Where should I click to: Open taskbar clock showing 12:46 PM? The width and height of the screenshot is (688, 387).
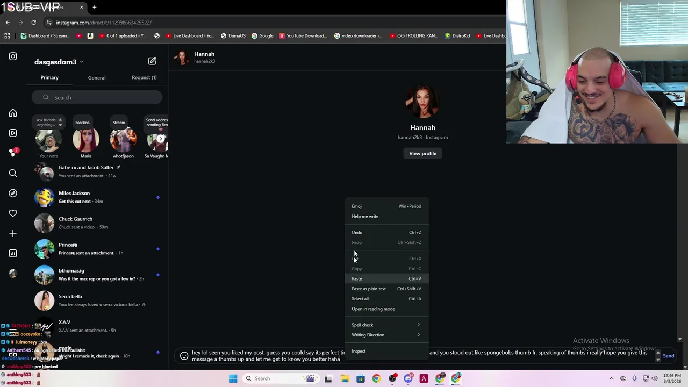671,378
